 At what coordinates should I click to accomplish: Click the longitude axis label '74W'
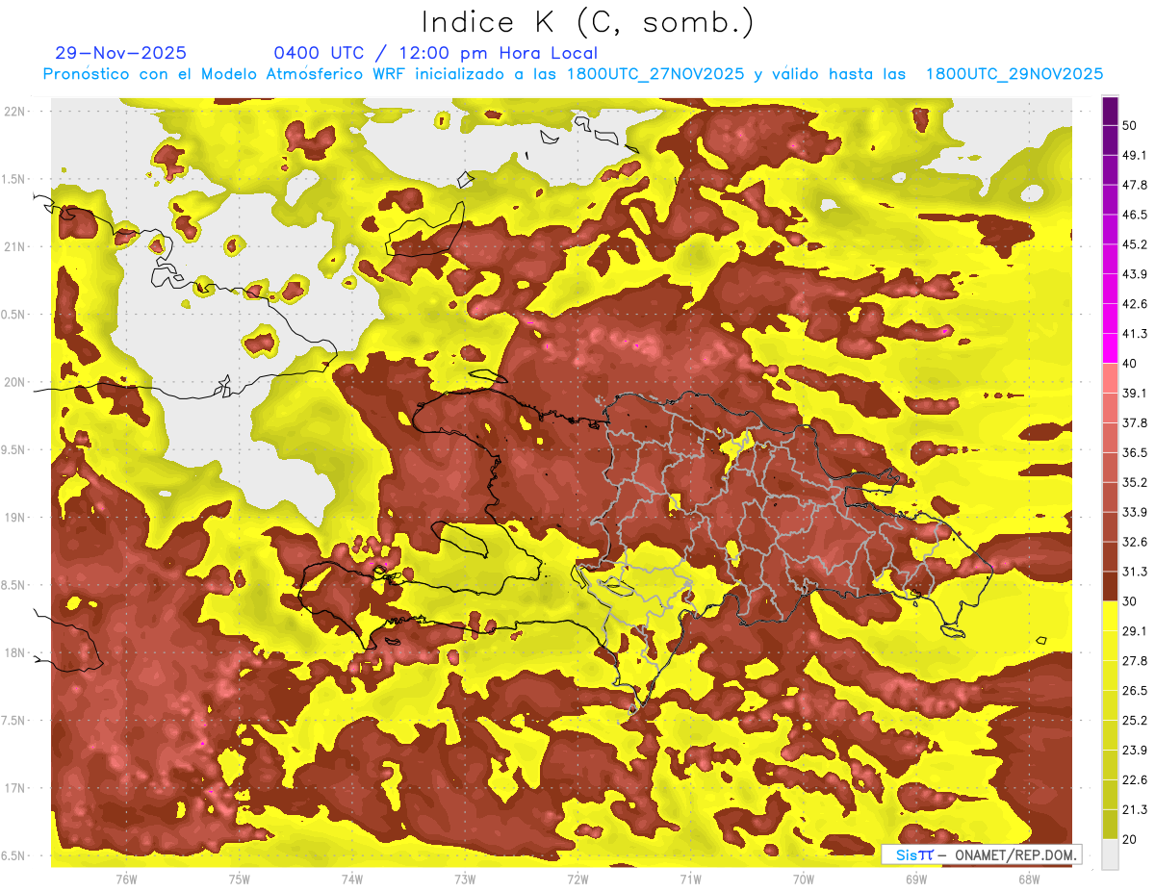[352, 879]
